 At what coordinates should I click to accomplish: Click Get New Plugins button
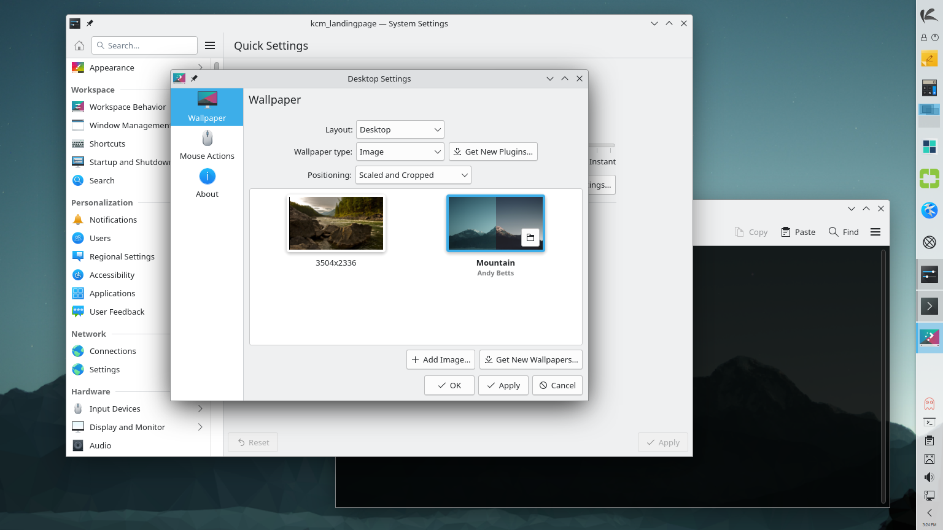point(493,152)
